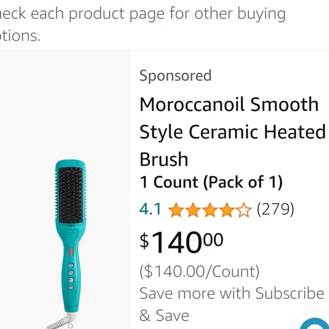Click the first filled orange star
The height and width of the screenshot is (329, 329).
pos(176,210)
